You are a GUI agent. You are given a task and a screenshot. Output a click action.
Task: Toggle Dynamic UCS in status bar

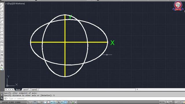pos(55,102)
